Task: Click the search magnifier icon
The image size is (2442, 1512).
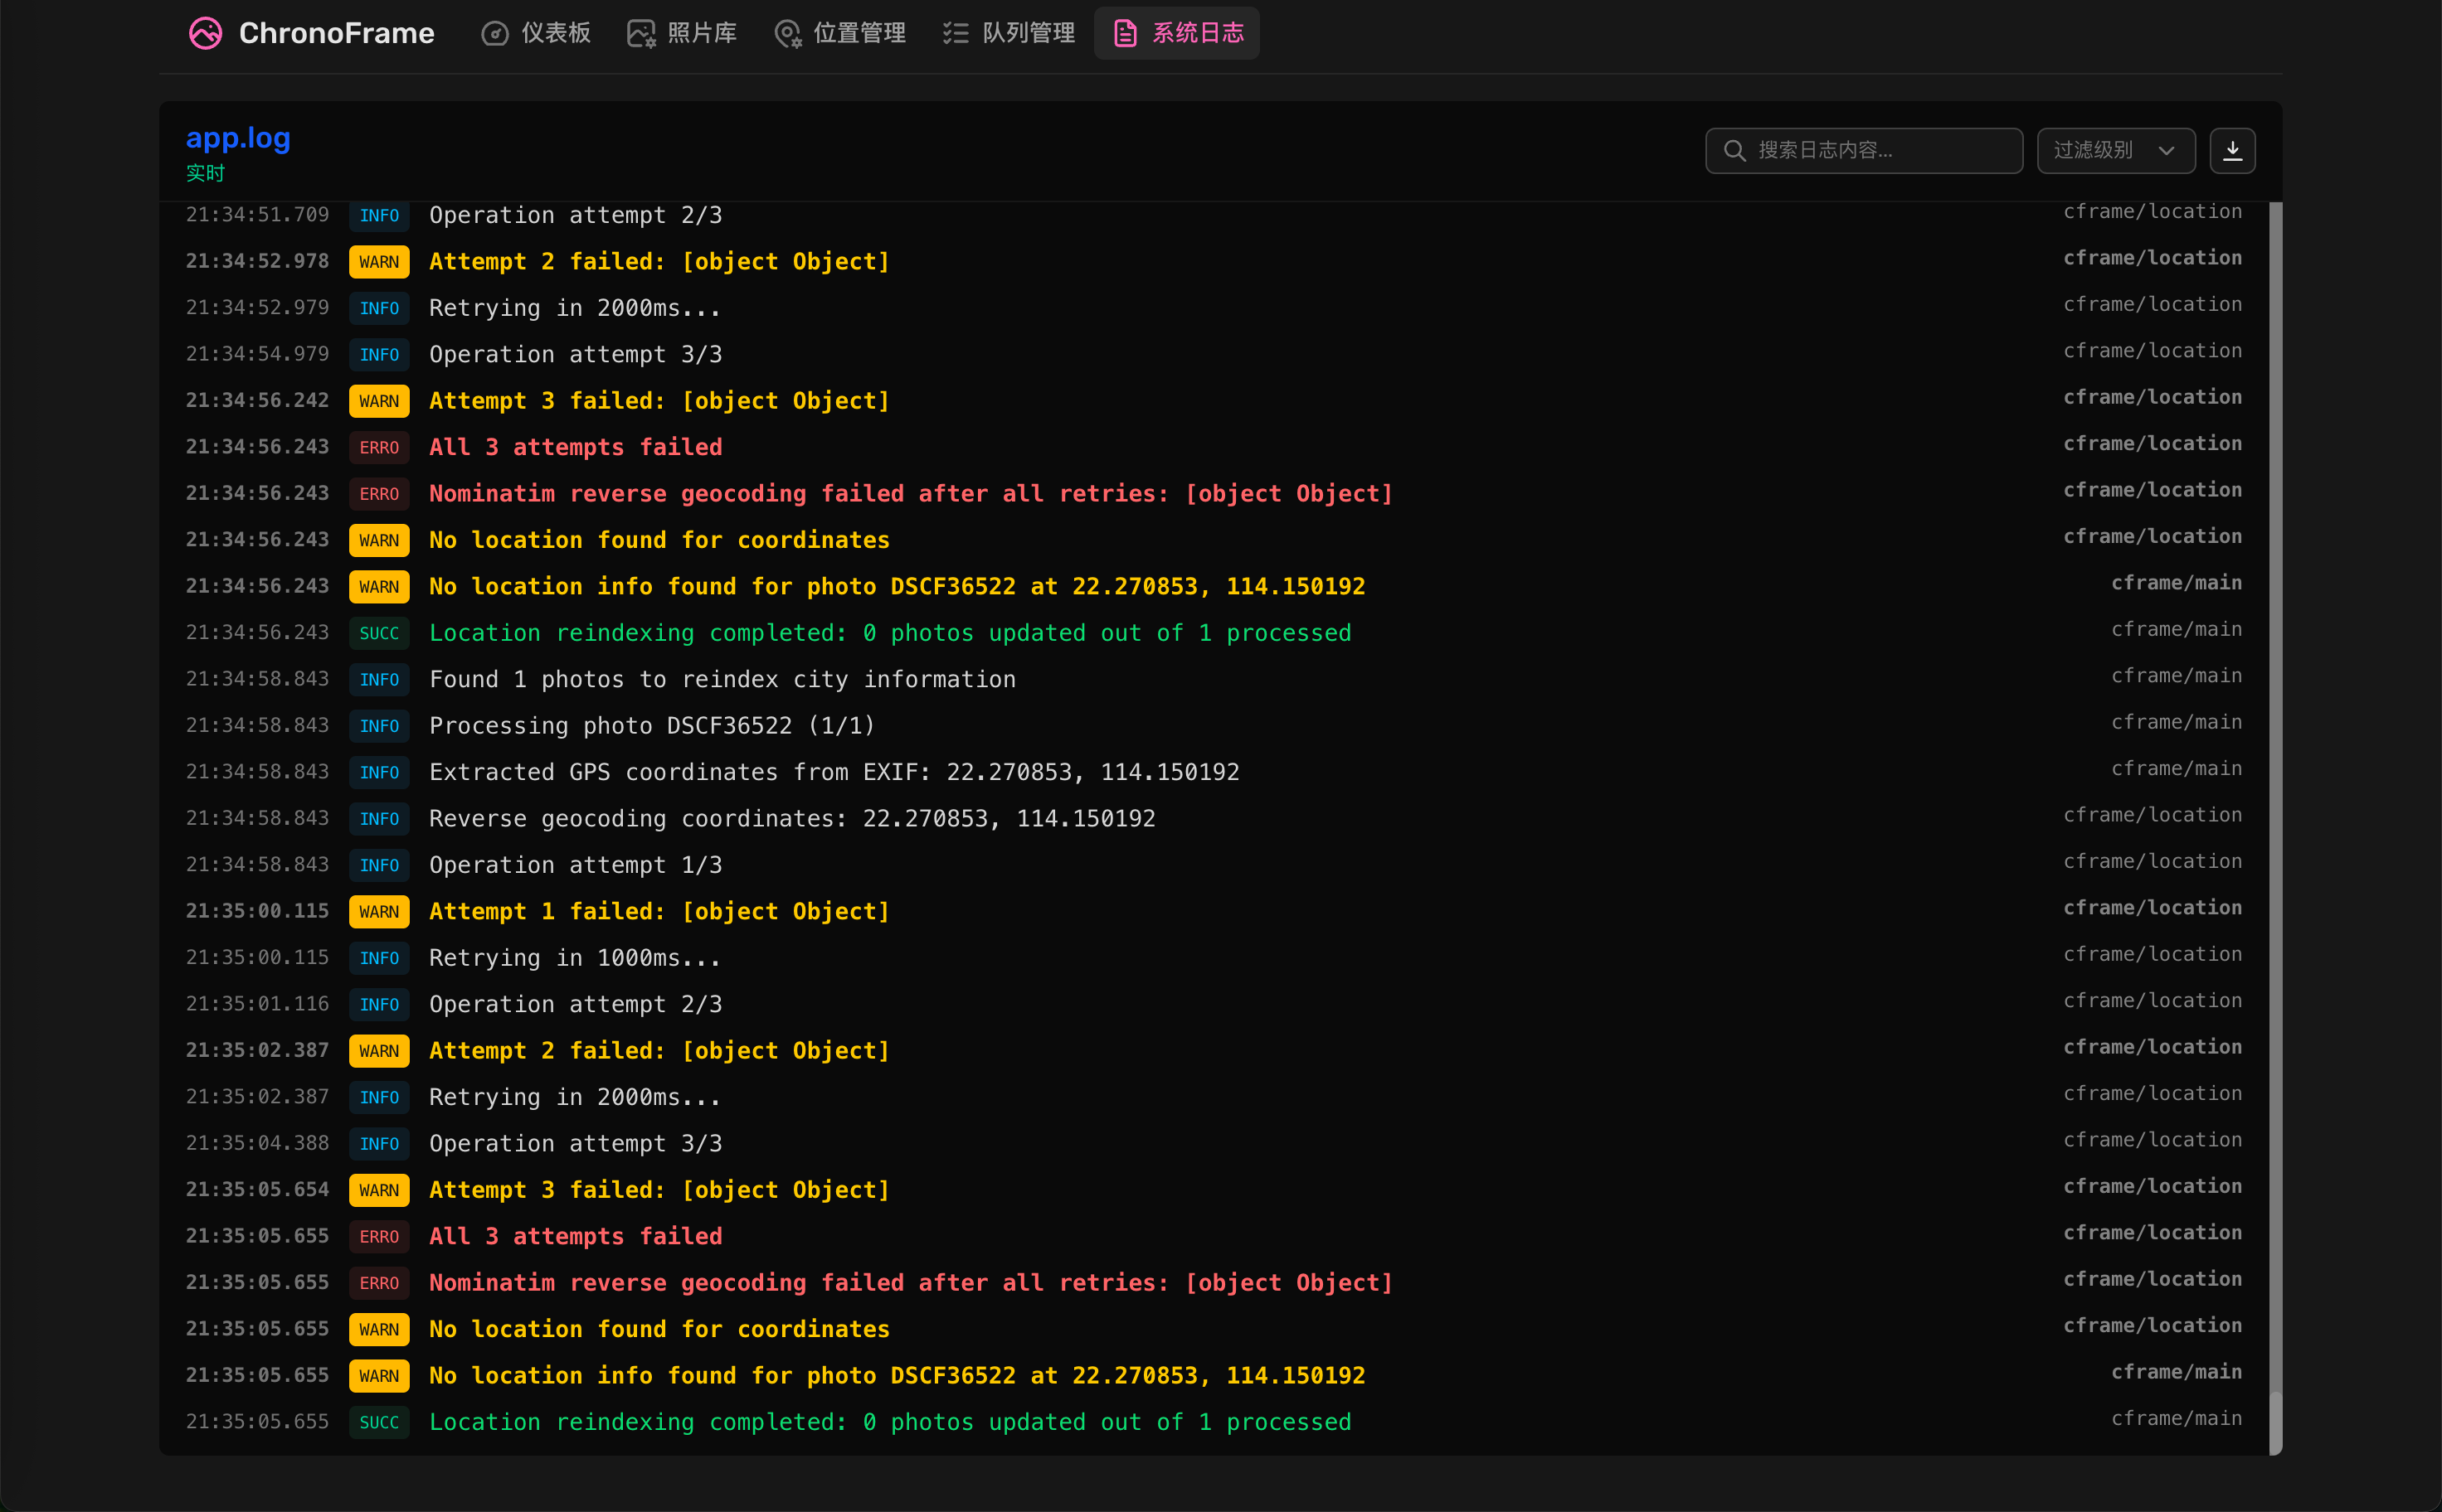Action: pyautogui.click(x=1734, y=150)
